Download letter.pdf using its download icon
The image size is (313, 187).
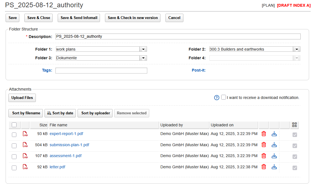tap(274, 167)
